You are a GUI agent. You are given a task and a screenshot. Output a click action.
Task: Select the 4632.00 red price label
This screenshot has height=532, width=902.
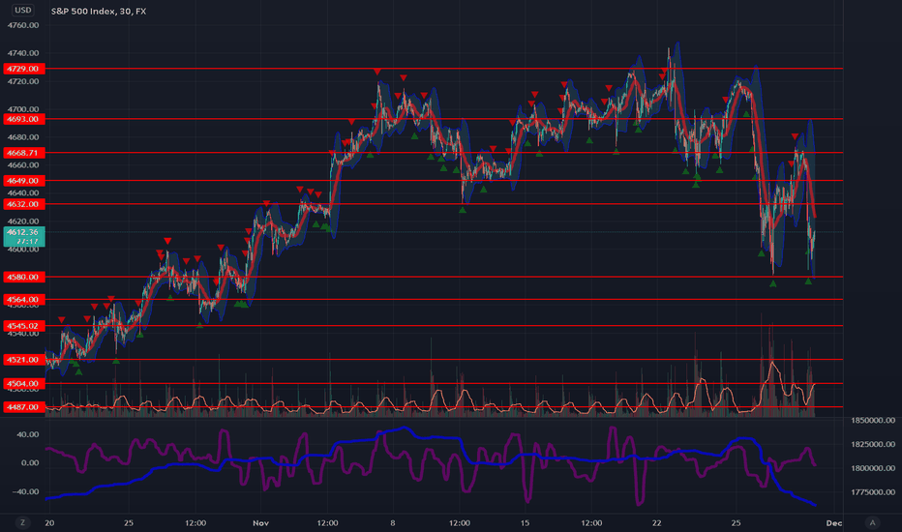tap(23, 204)
